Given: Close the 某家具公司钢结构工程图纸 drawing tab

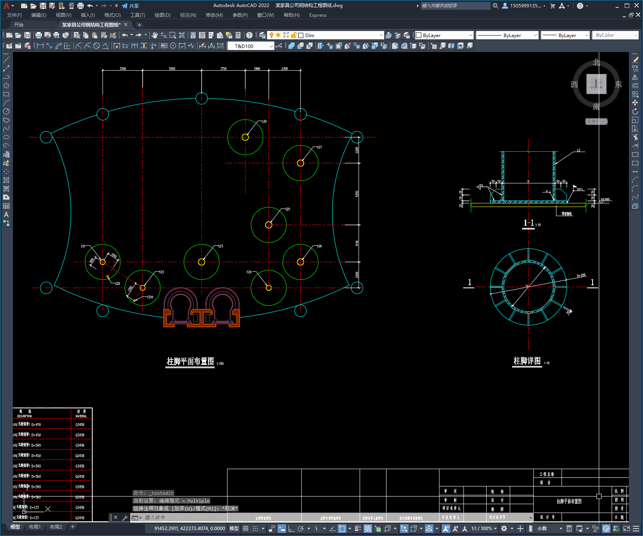Looking at the screenshot, I should [x=126, y=25].
